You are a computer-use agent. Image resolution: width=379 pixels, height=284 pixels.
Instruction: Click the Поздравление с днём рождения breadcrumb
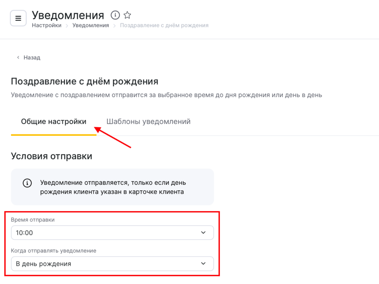(164, 26)
